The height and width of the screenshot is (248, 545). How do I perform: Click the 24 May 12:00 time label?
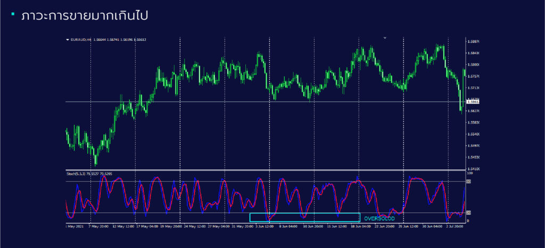195,226
